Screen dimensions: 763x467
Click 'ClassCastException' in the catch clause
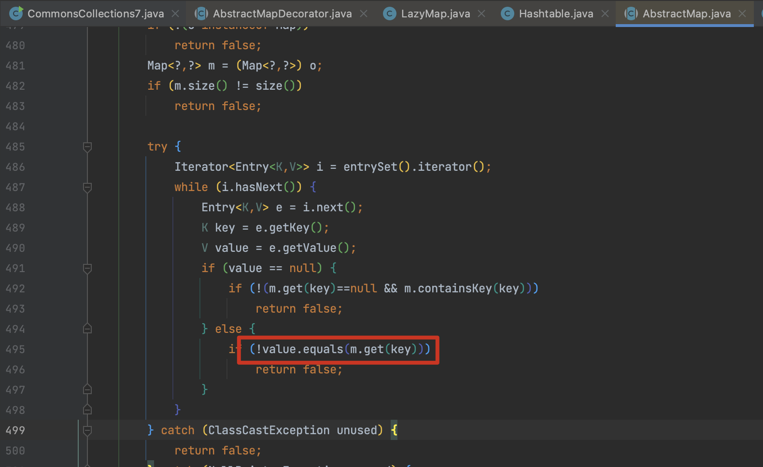pyautogui.click(x=269, y=430)
